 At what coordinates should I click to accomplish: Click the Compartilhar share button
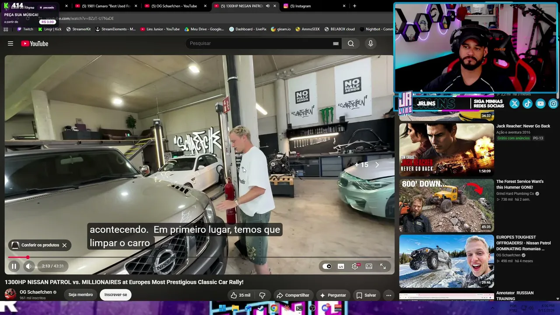[293, 295]
